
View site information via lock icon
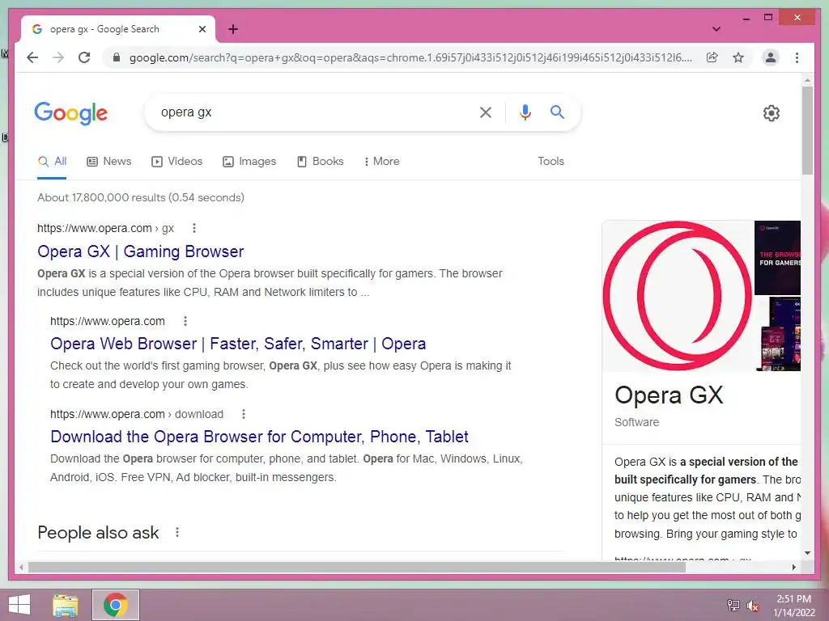point(117,57)
